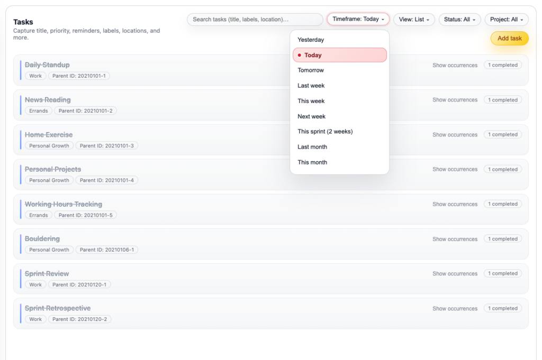Pick Tomorrow in the timeframe list
This screenshot has width=542, height=360.
311,70
